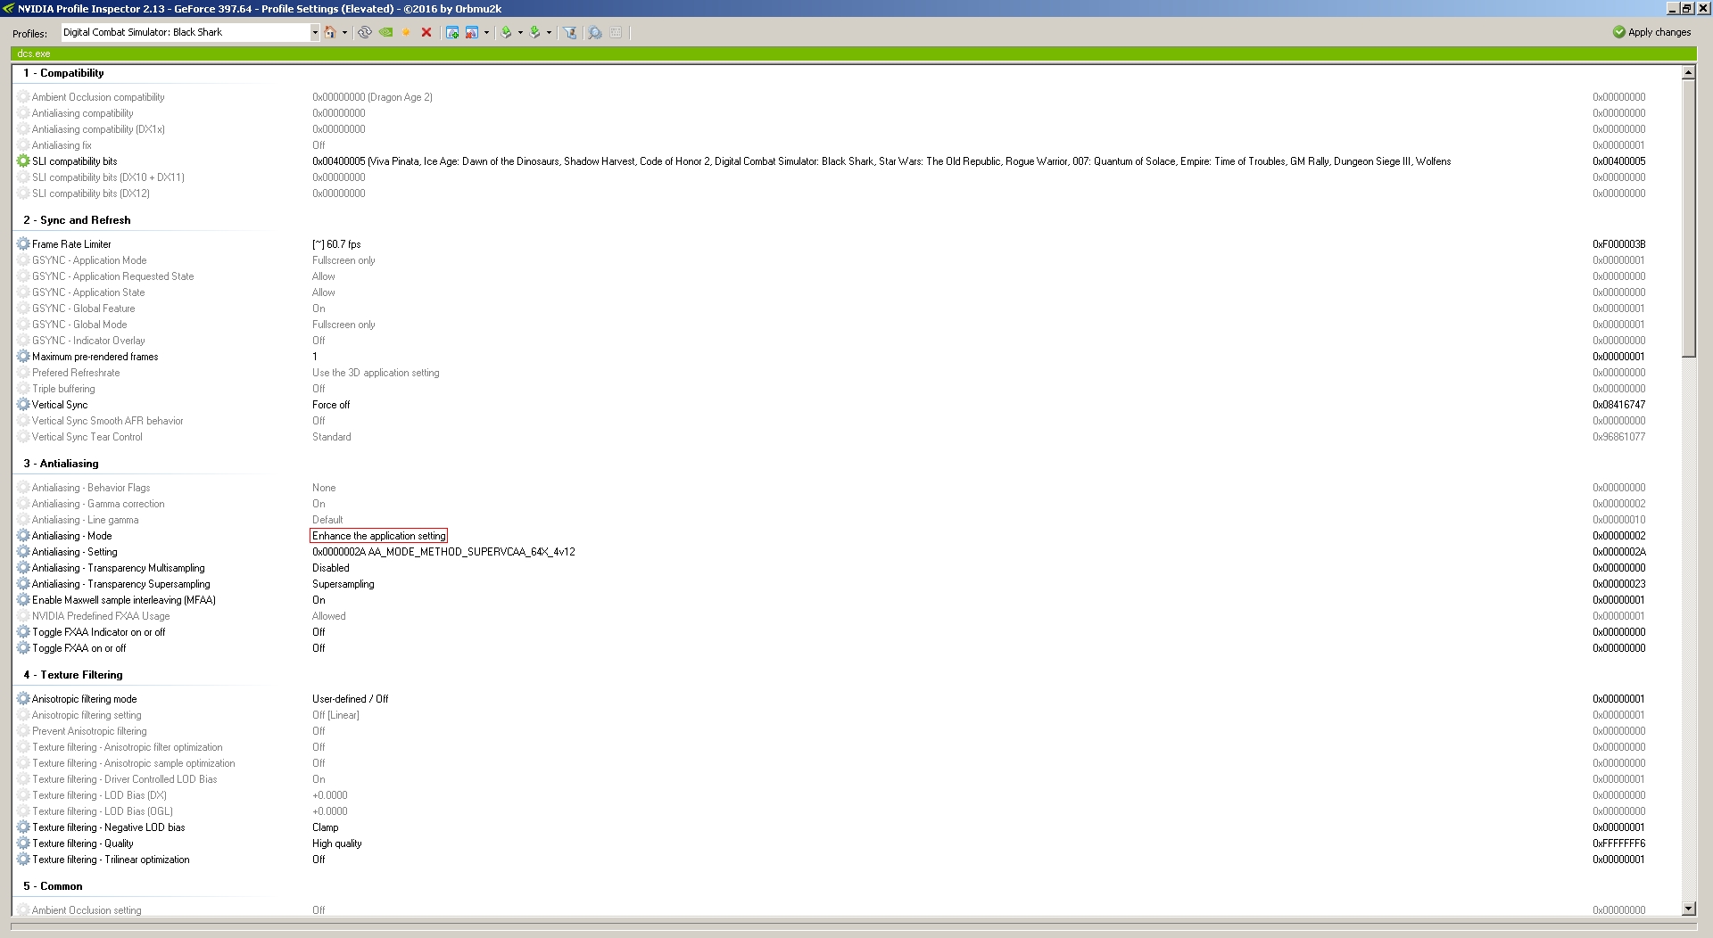Click the scrollbar up arrow
The image size is (1713, 938).
[x=1688, y=72]
